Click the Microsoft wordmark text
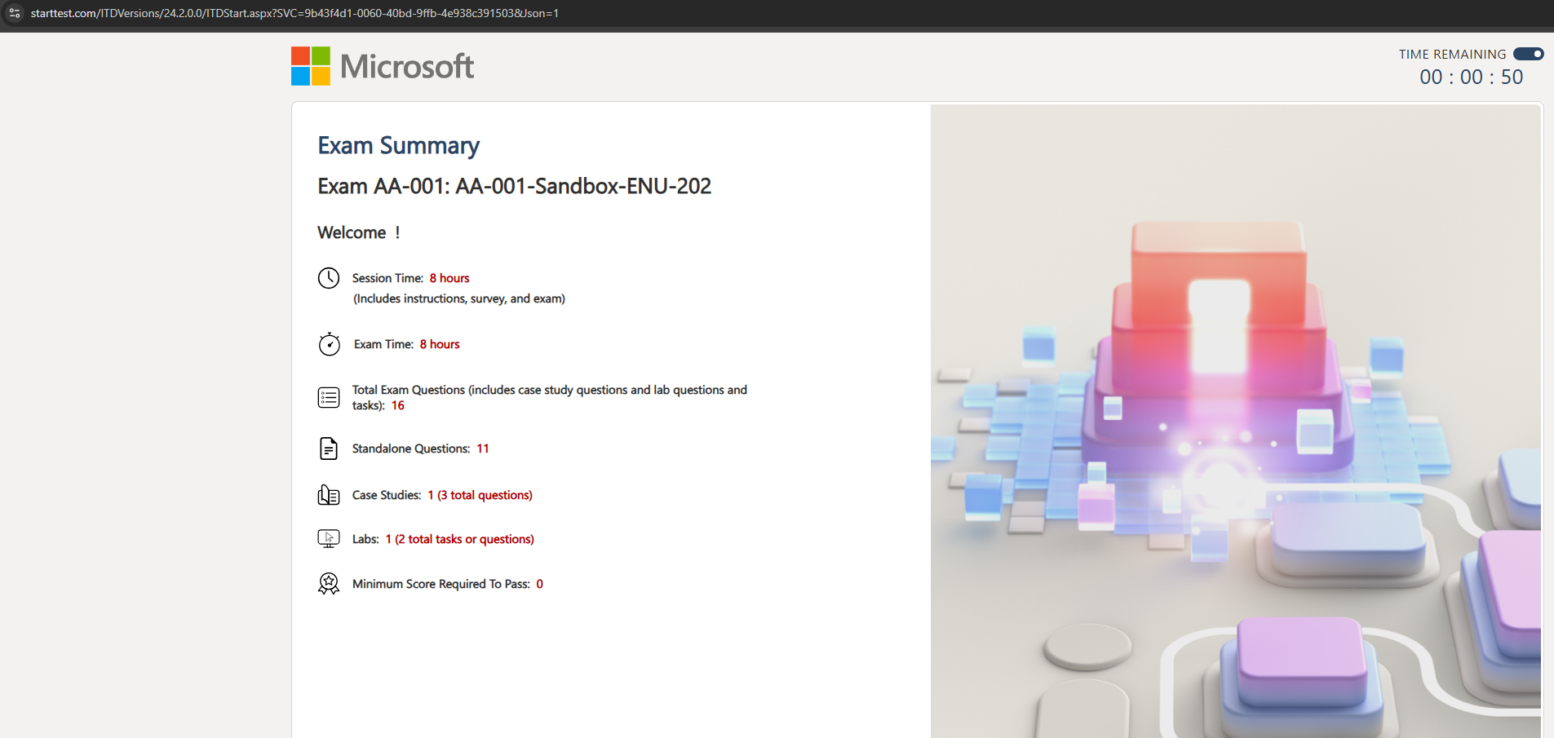This screenshot has height=738, width=1554. pos(407,66)
